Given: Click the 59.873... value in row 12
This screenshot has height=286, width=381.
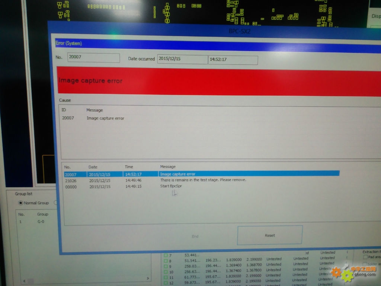Looking at the screenshot, I should pyautogui.click(x=192, y=282).
